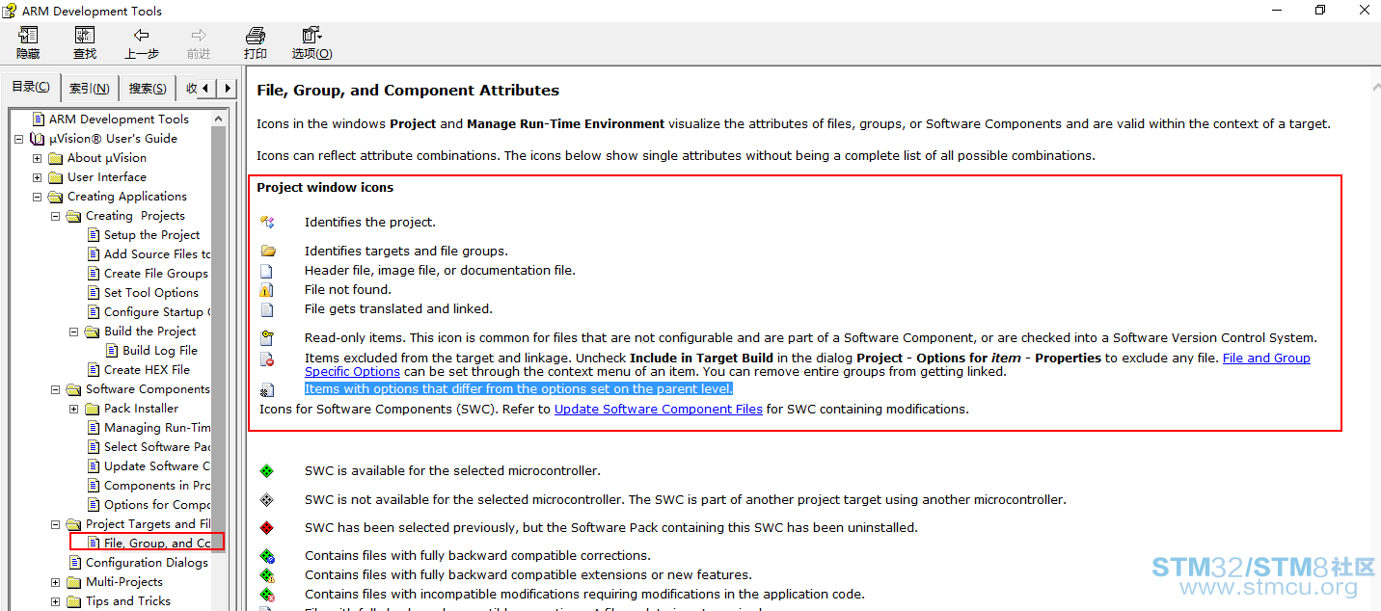Open Create File Groups topic
This screenshot has width=1381, height=611.
pyautogui.click(x=156, y=274)
